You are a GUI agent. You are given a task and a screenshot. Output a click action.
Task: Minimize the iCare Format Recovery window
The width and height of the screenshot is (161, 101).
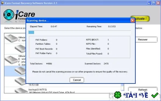(x=149, y=3)
